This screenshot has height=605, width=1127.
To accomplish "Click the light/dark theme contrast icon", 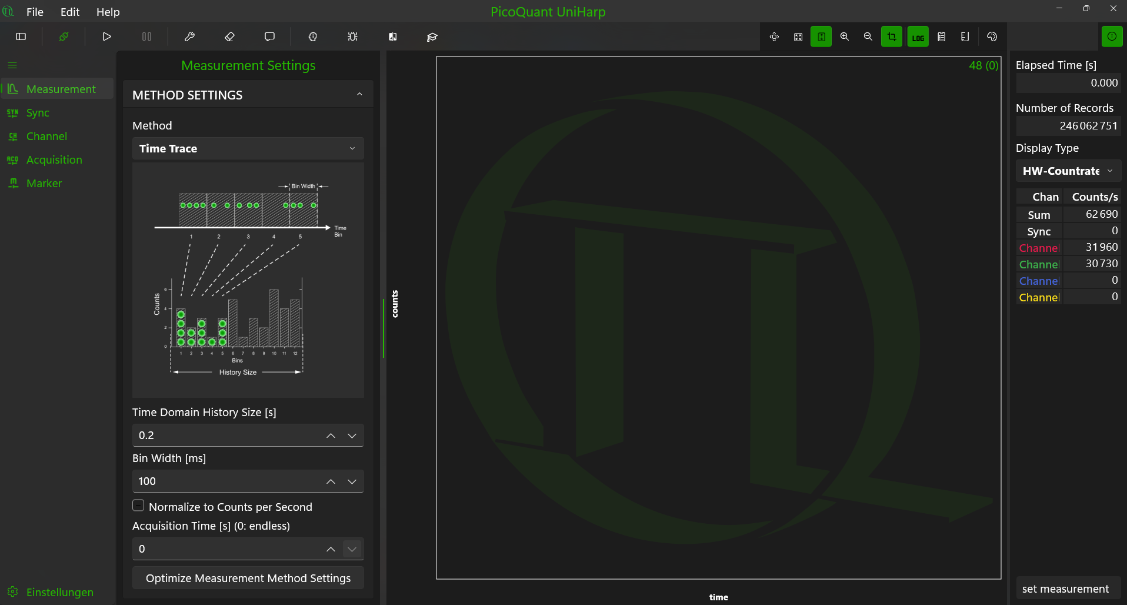I will 393,36.
